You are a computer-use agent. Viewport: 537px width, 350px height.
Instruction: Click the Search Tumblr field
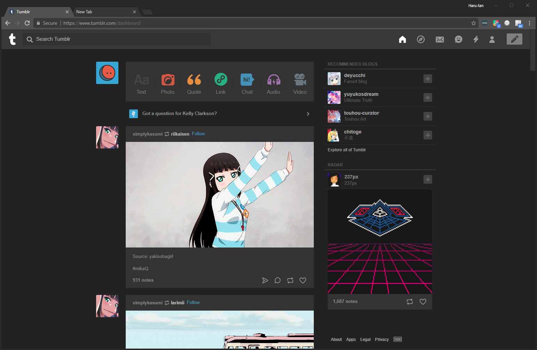pyautogui.click(x=117, y=39)
